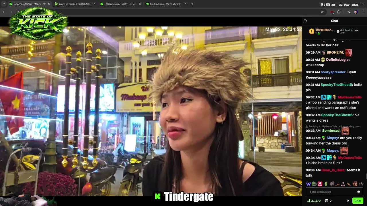Open chat settings gear icon
The image size is (367, 206).
pos(348,201)
